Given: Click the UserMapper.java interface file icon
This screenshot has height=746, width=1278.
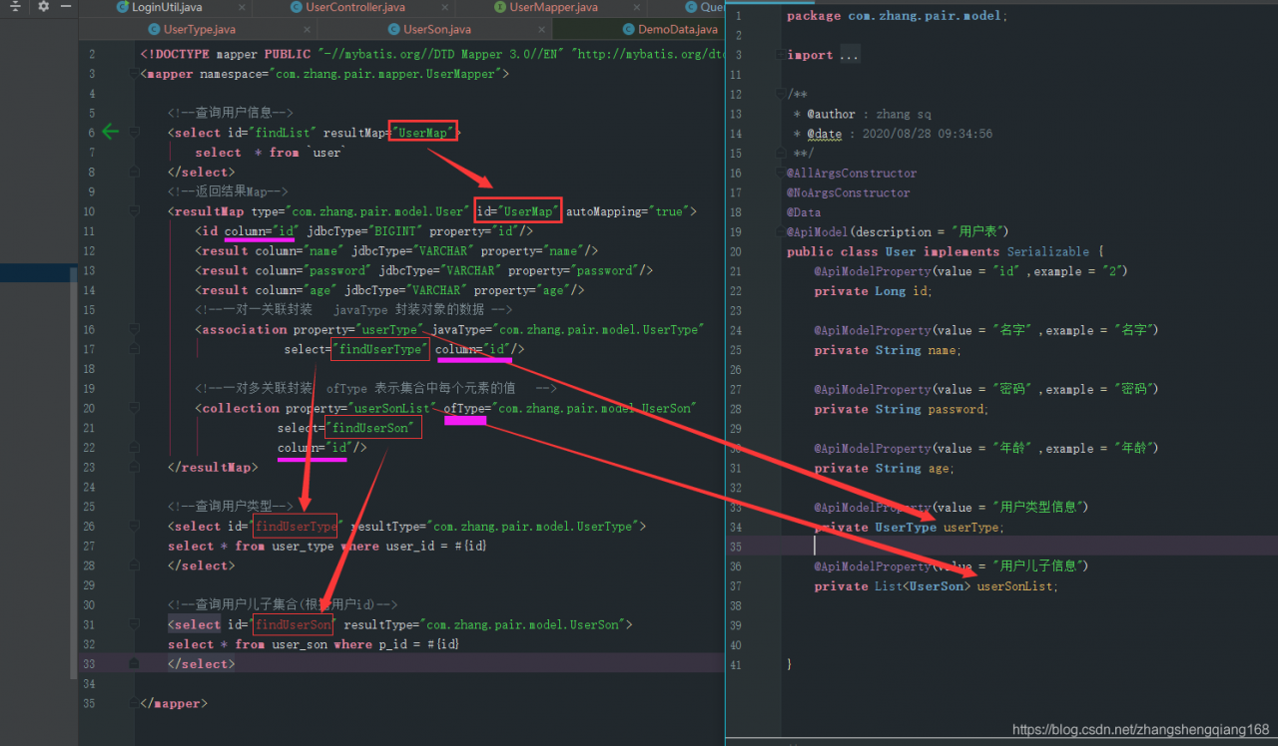Looking at the screenshot, I should click(500, 7).
